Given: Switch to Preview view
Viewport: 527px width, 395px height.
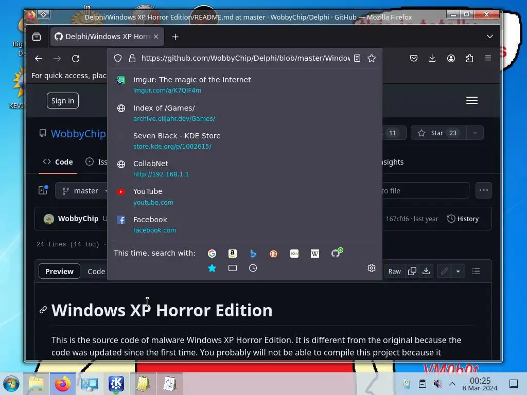Looking at the screenshot, I should (60, 272).
